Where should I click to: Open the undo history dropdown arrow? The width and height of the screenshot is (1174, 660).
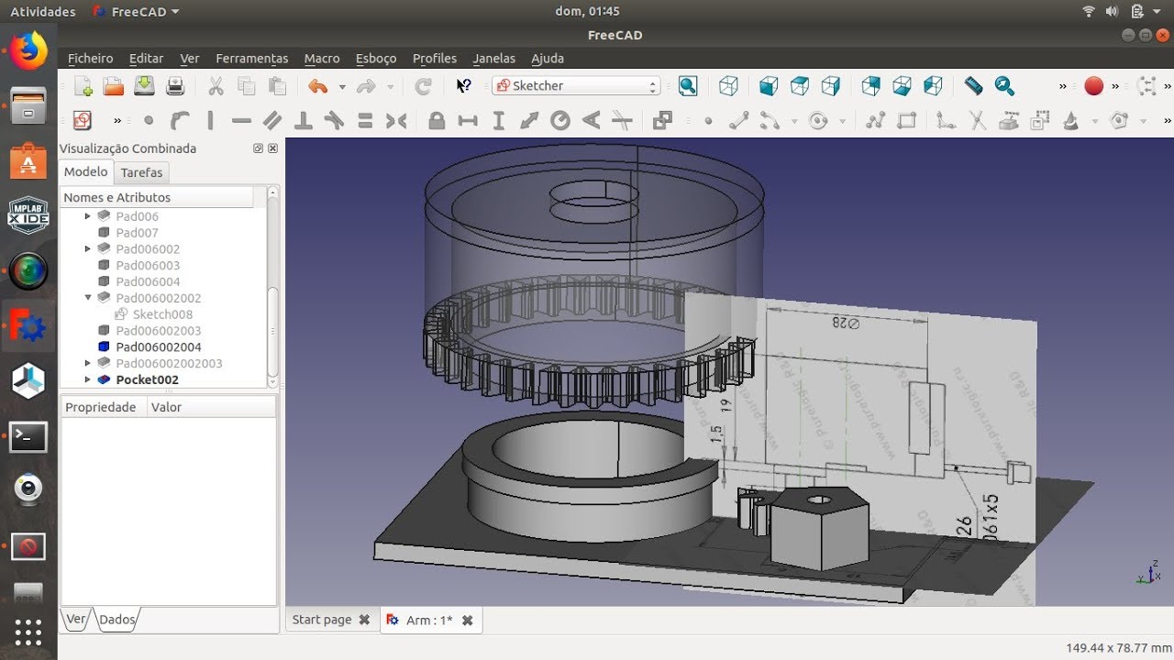click(x=342, y=87)
